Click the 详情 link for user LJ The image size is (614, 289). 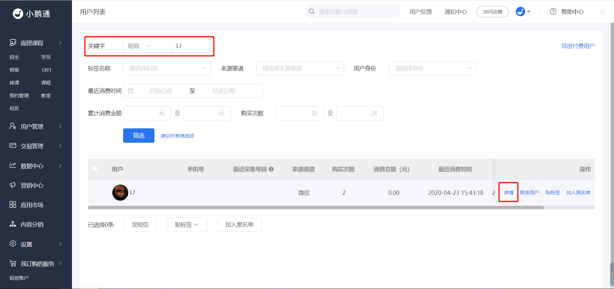tap(508, 192)
